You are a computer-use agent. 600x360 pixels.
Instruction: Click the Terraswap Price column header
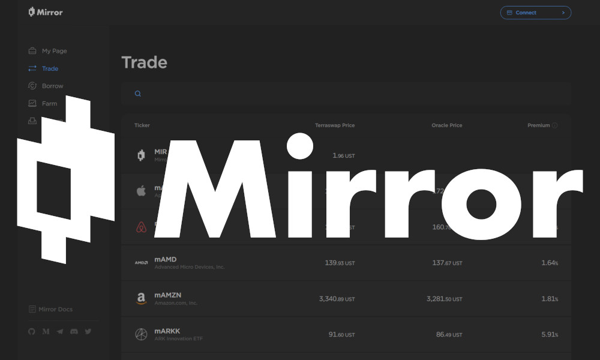334,125
